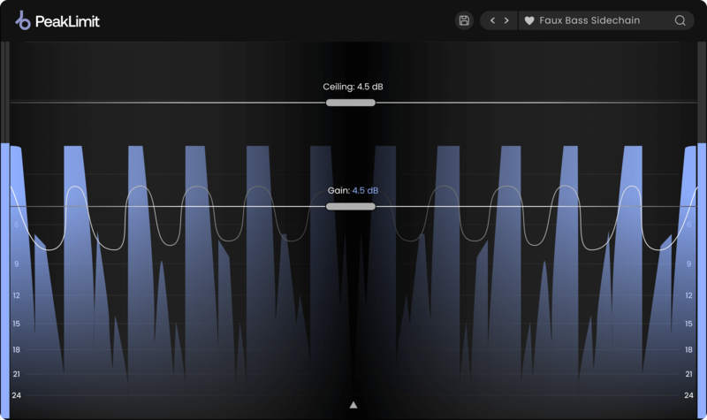The height and width of the screenshot is (420, 707).
Task: Click the left scale label 18
Action: 16,349
